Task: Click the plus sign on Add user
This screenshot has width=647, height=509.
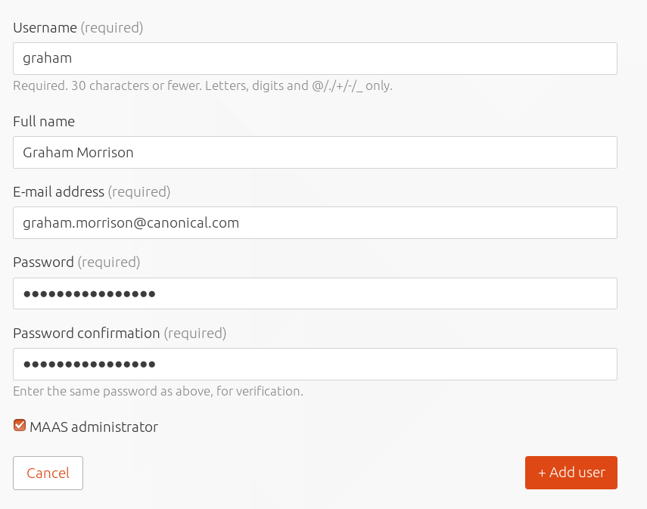Action: [x=542, y=473]
